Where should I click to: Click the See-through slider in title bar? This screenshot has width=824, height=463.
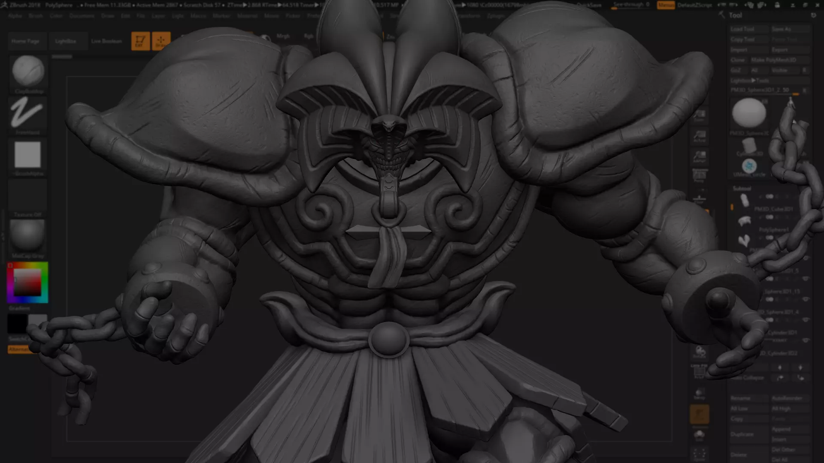coord(631,5)
